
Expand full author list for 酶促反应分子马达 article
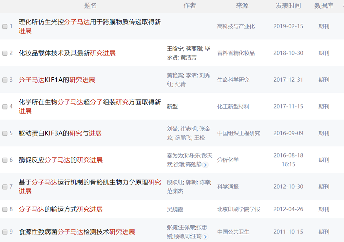205,165
